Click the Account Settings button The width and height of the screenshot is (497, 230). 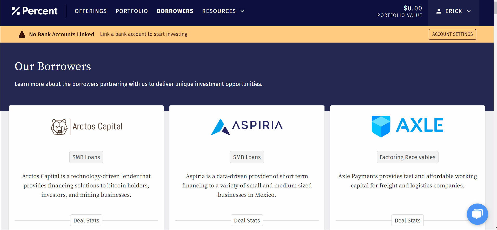point(452,34)
